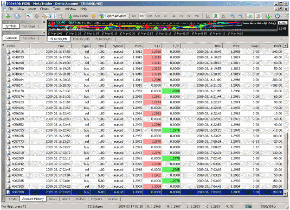Expand the Periods dropdown arrow

point(281,16)
